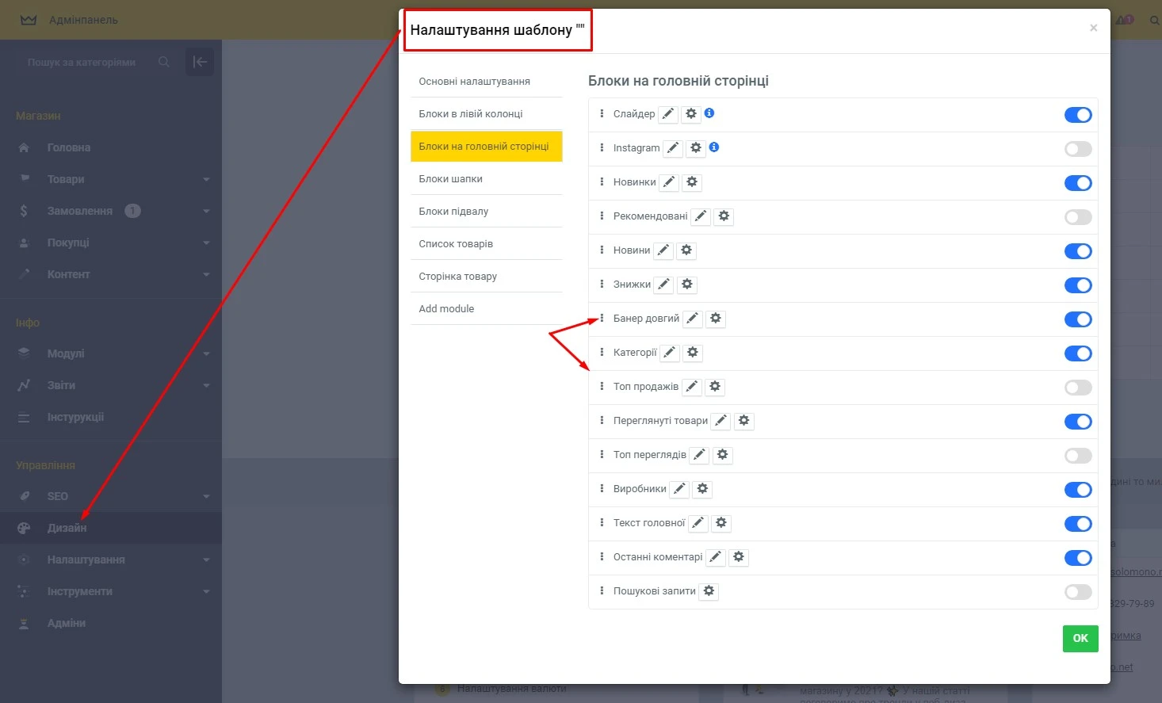Viewport: 1162px width, 703px height.
Task: Open Дизайн in the sidebar
Action: click(67, 528)
